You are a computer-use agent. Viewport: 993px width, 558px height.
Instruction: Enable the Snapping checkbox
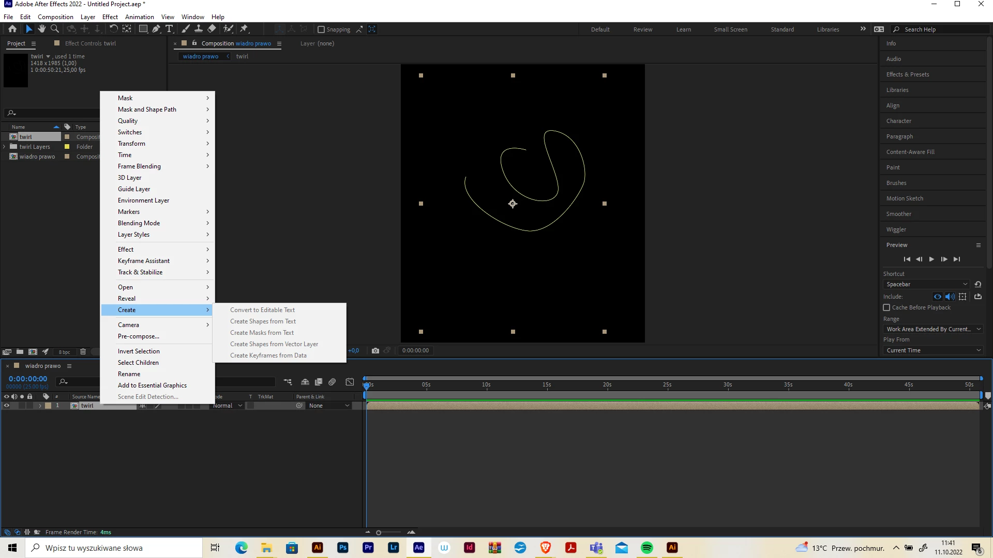pyautogui.click(x=321, y=29)
